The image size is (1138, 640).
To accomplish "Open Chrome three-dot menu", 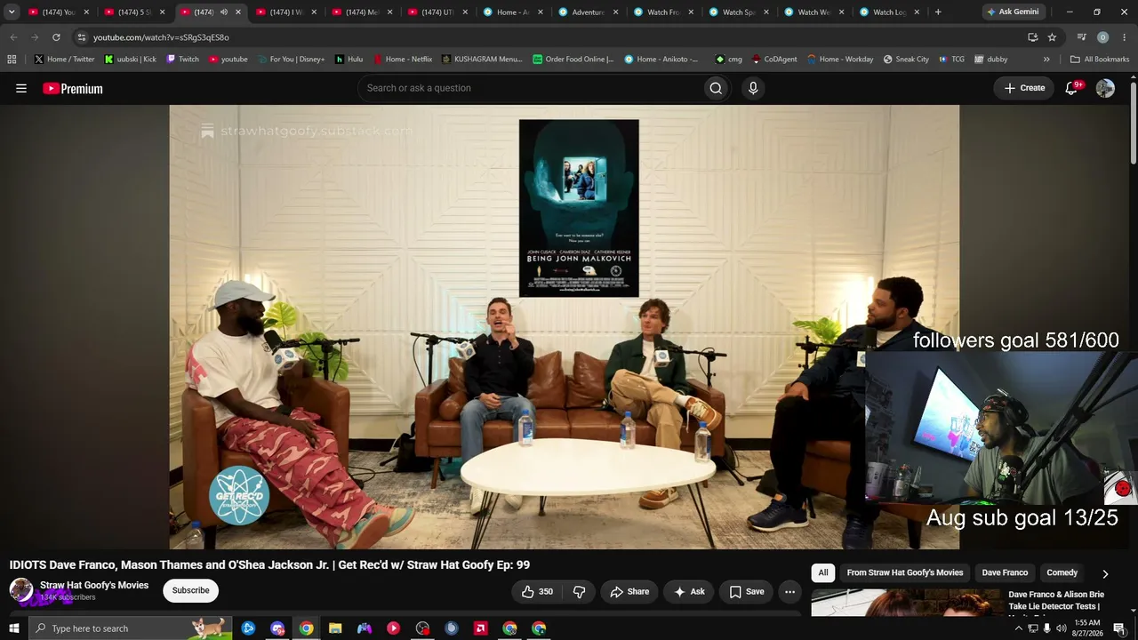I will 1124,37.
